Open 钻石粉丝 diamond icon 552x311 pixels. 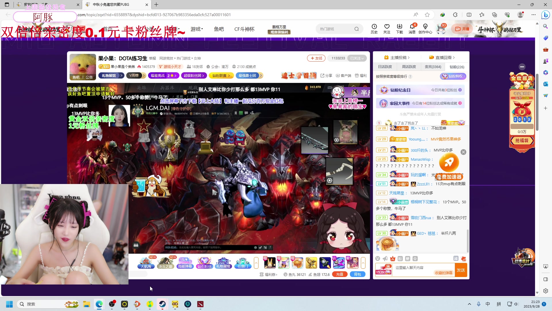coord(204,263)
